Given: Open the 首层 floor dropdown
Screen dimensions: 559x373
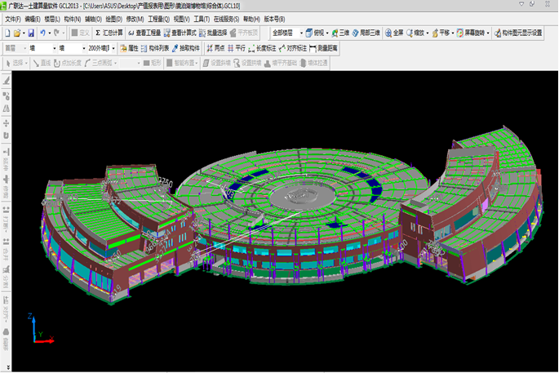Looking at the screenshot, I should click(x=15, y=48).
